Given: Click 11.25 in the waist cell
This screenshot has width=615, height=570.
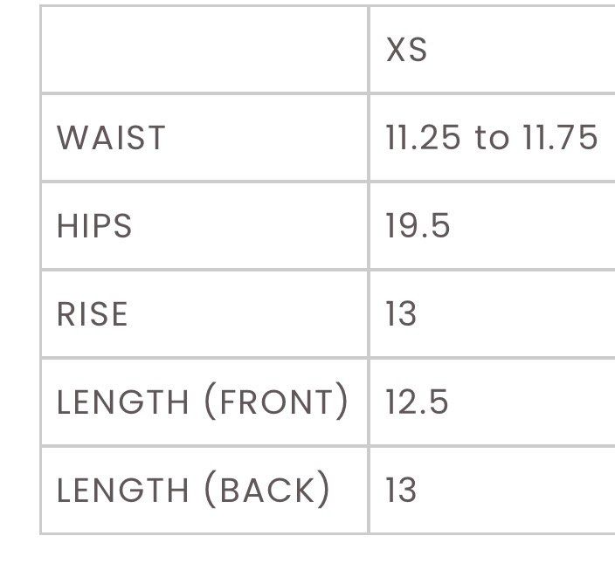Looking at the screenshot, I should [x=423, y=138].
